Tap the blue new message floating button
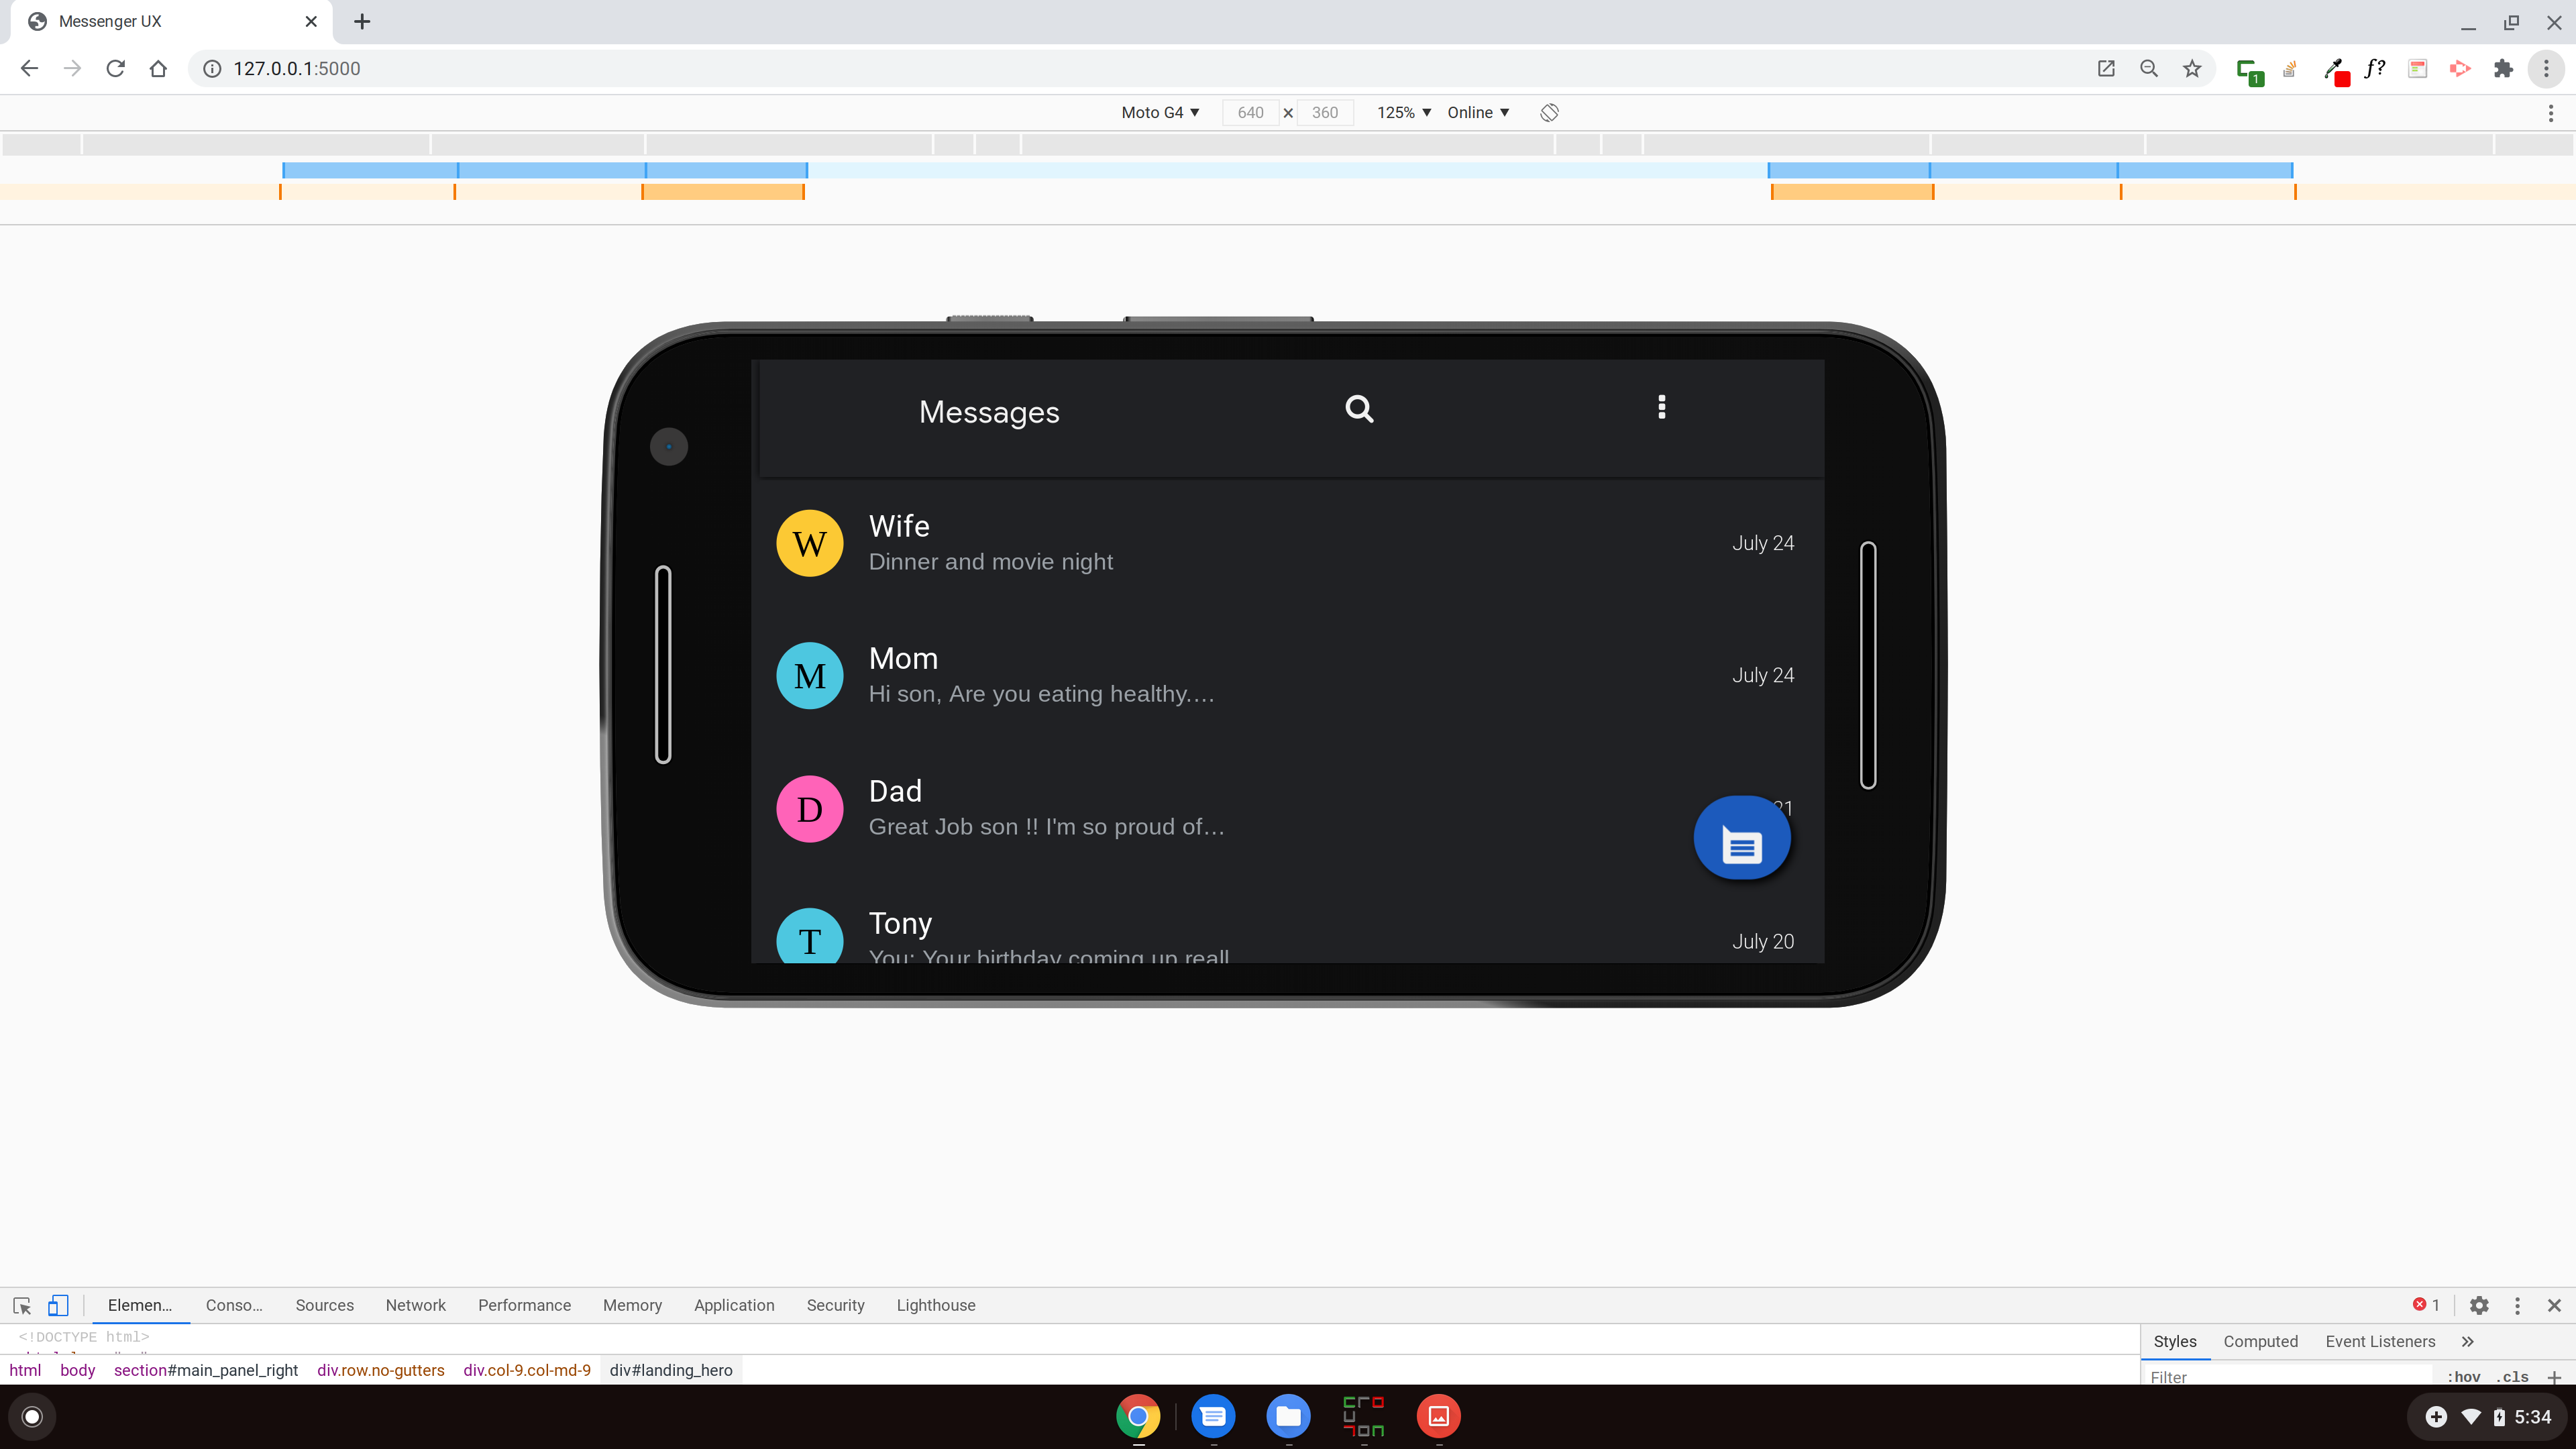The height and width of the screenshot is (1449, 2576). pos(1741,838)
